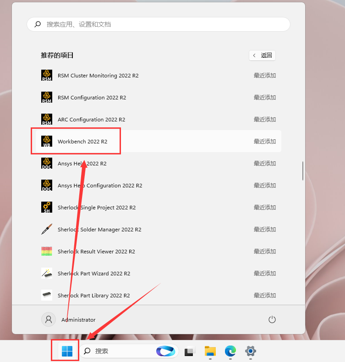Screen dimensions: 345x362
Task: Click the Sherlock Solder Manager soldering-iron icon
Action: click(x=47, y=229)
